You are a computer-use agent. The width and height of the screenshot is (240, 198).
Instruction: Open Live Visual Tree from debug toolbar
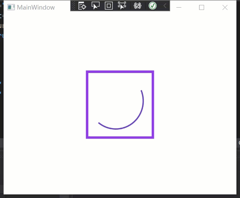click(x=82, y=6)
